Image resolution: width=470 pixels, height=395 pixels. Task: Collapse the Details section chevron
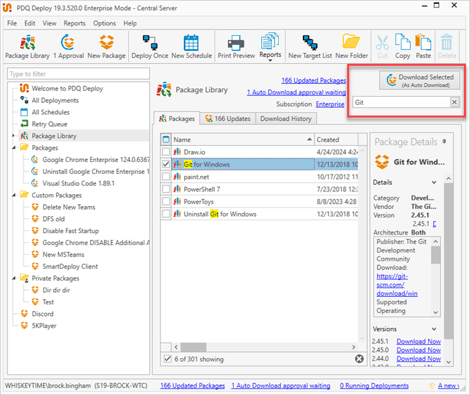434,182
